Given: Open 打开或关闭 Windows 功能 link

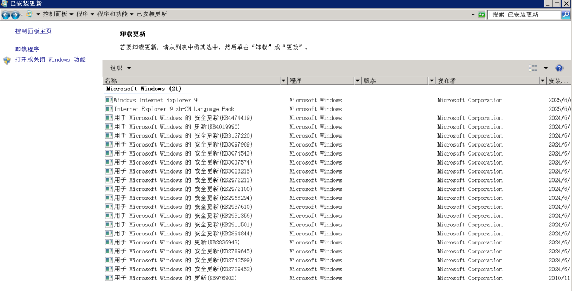Looking at the screenshot, I should coord(50,60).
